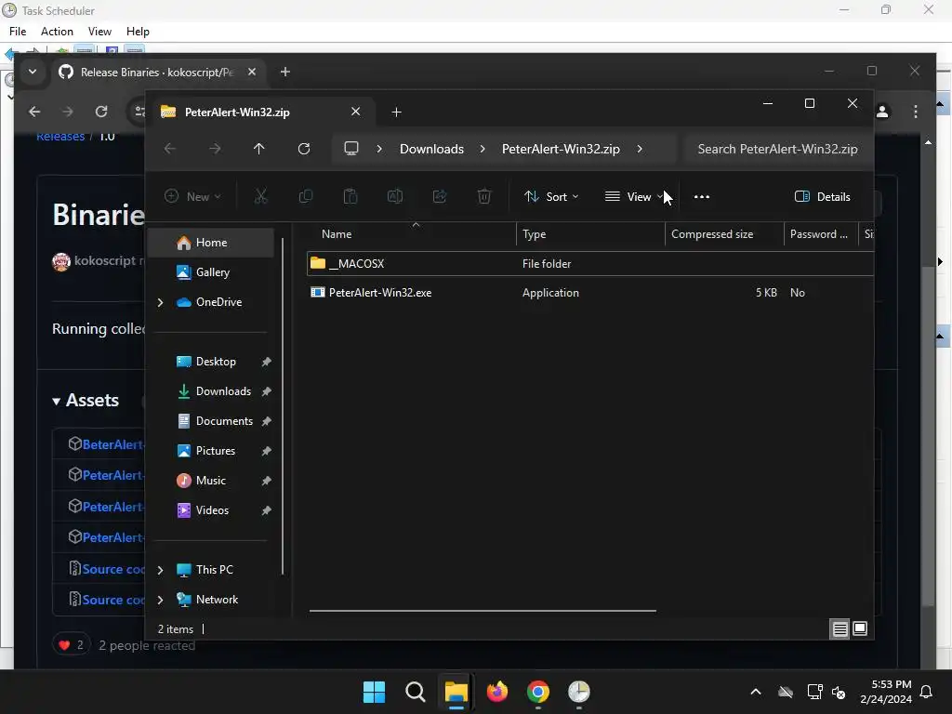This screenshot has width=952, height=714.
Task: Click the BeterAlert asset link
Action: pyautogui.click(x=112, y=444)
